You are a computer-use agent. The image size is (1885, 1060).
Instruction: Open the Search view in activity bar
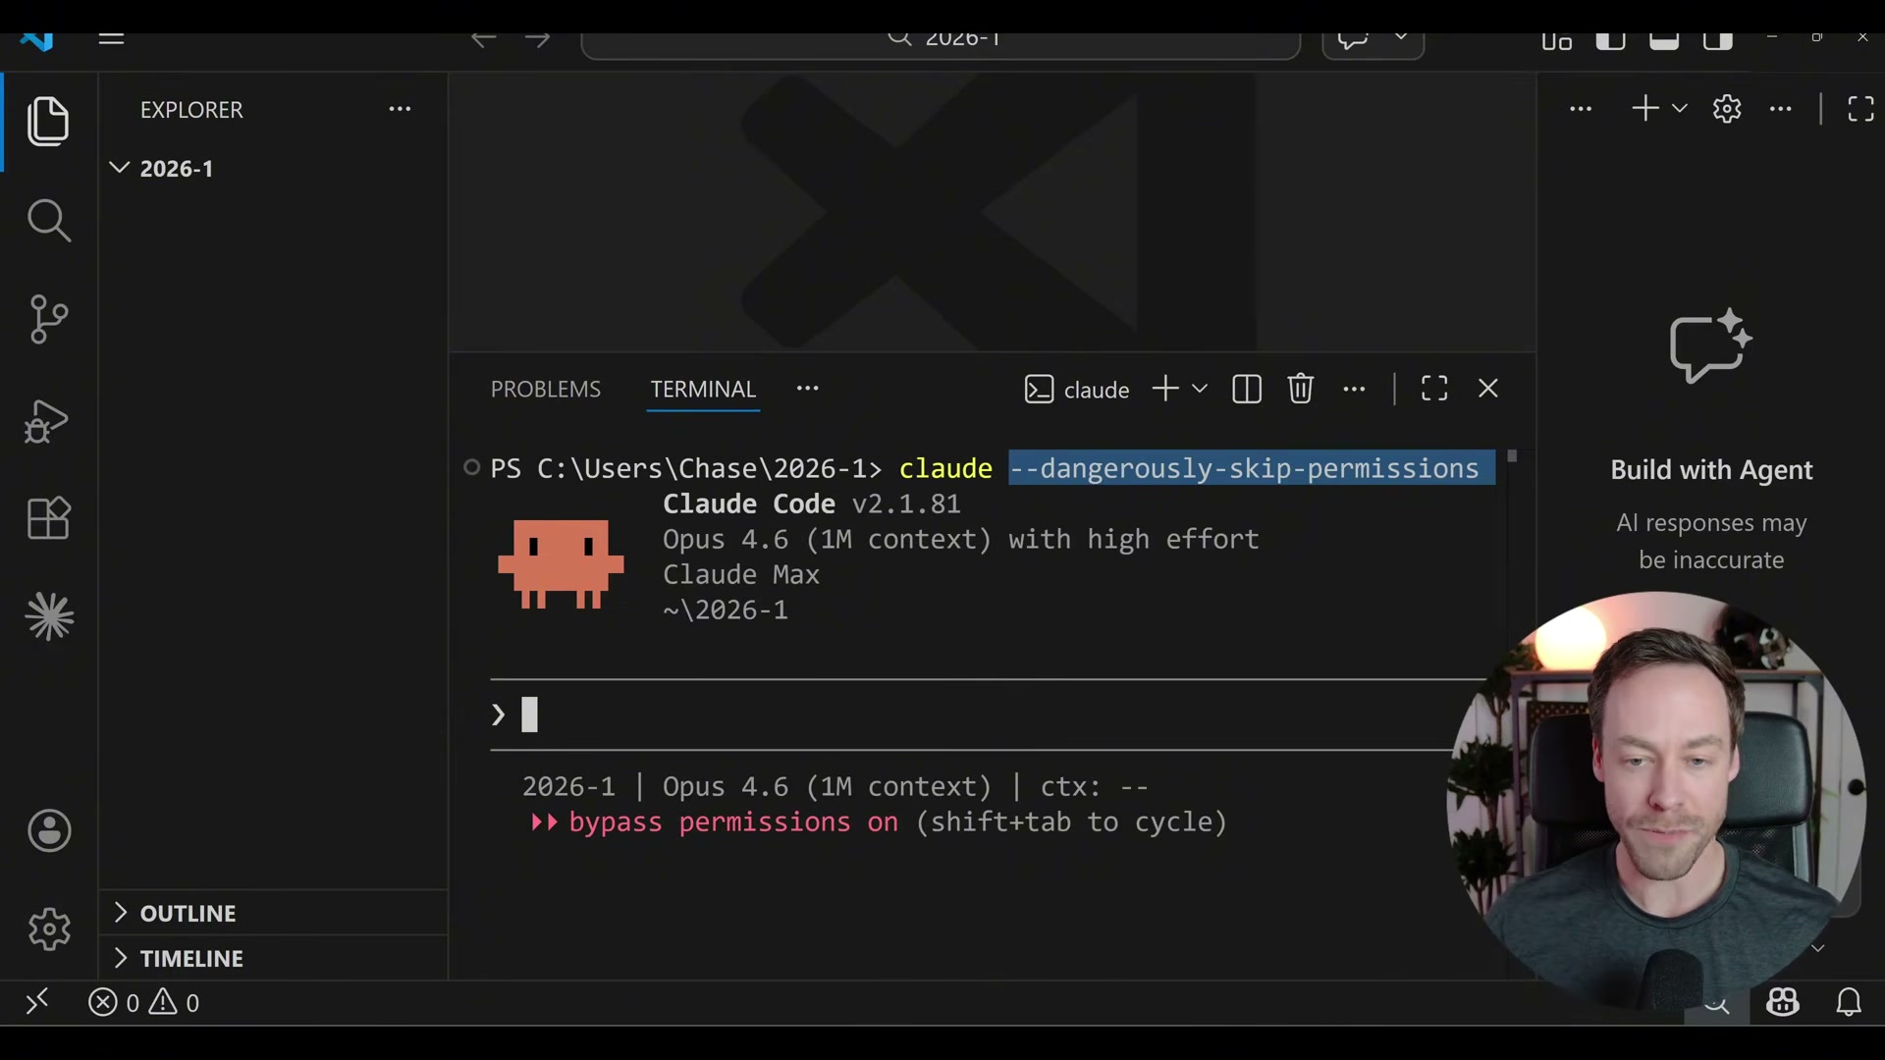pos(48,221)
